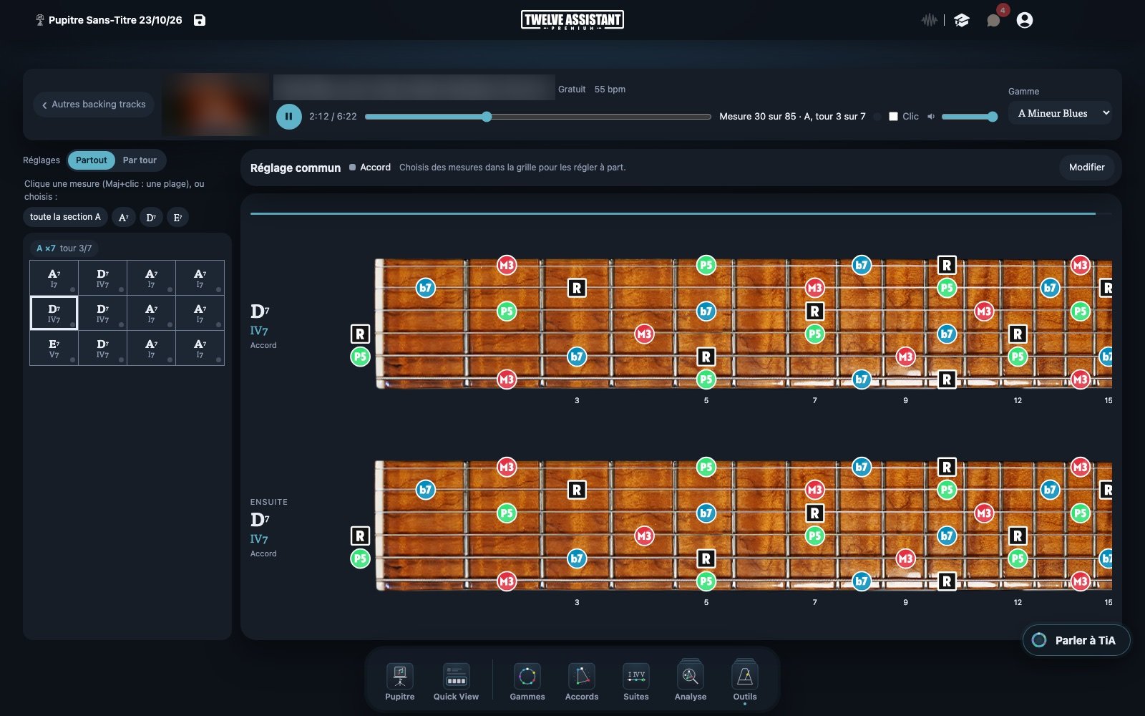Open the Pupitre tool in the dock

tap(400, 682)
